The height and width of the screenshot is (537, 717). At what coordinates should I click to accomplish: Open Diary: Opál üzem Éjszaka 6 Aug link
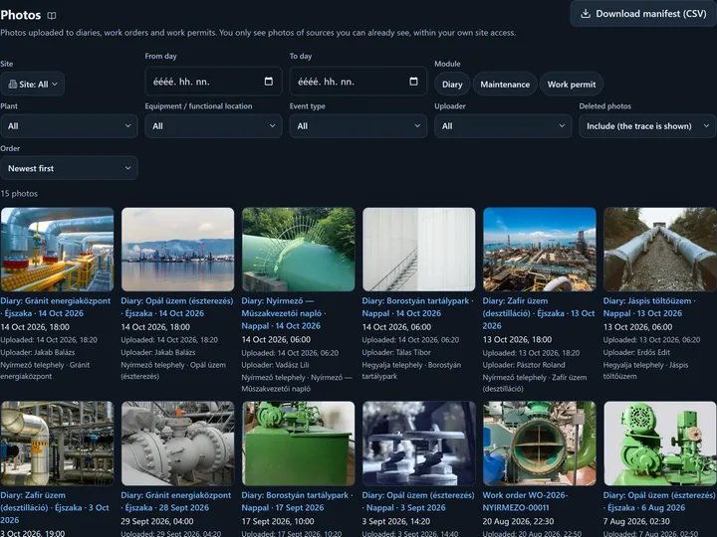coord(658,501)
